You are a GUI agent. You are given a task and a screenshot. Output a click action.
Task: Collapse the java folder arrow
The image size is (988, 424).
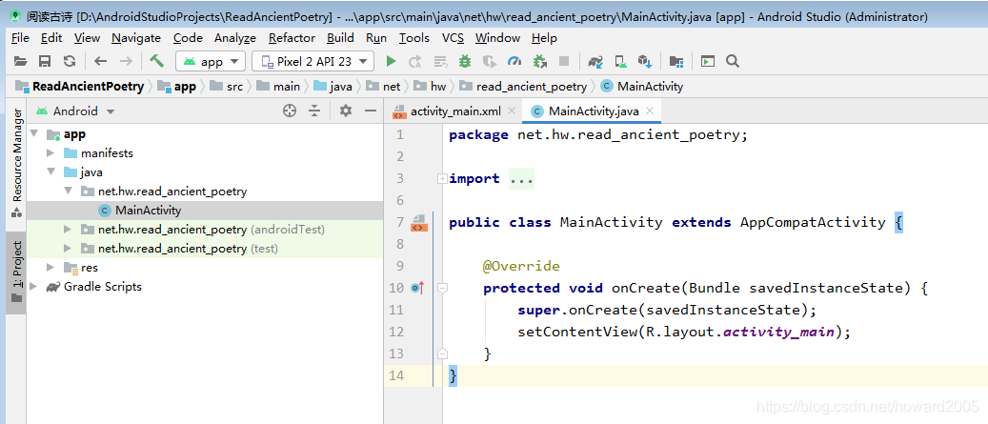coord(50,172)
